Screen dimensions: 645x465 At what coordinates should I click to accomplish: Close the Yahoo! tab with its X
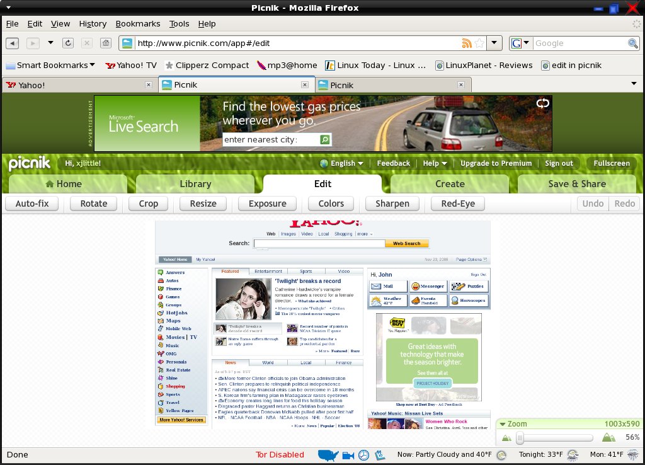(149, 85)
